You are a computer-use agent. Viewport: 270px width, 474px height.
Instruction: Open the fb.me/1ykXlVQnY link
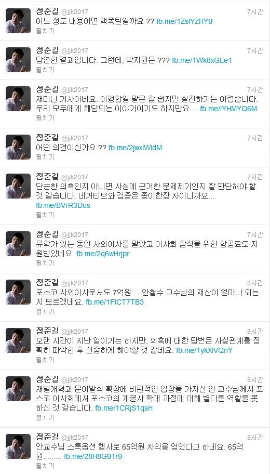(x=204, y=350)
